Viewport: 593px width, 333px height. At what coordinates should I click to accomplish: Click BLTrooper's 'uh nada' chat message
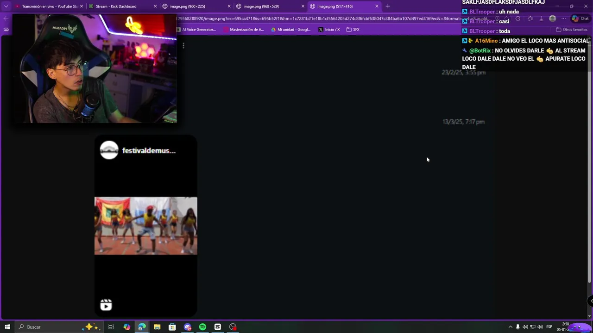pos(491,12)
